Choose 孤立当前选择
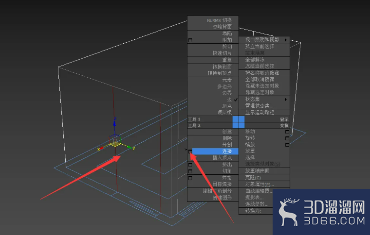The width and height of the screenshot is (370, 235). click(x=259, y=46)
